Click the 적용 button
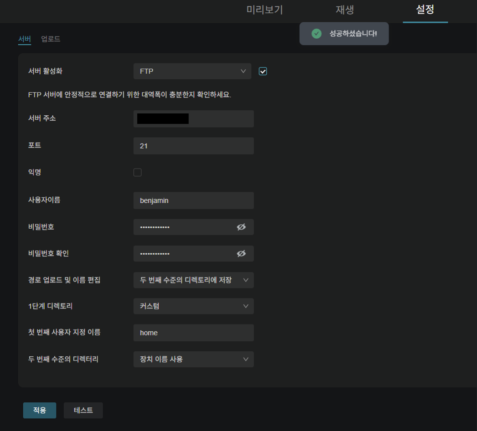Screen dimensions: 477x431 click(40, 410)
